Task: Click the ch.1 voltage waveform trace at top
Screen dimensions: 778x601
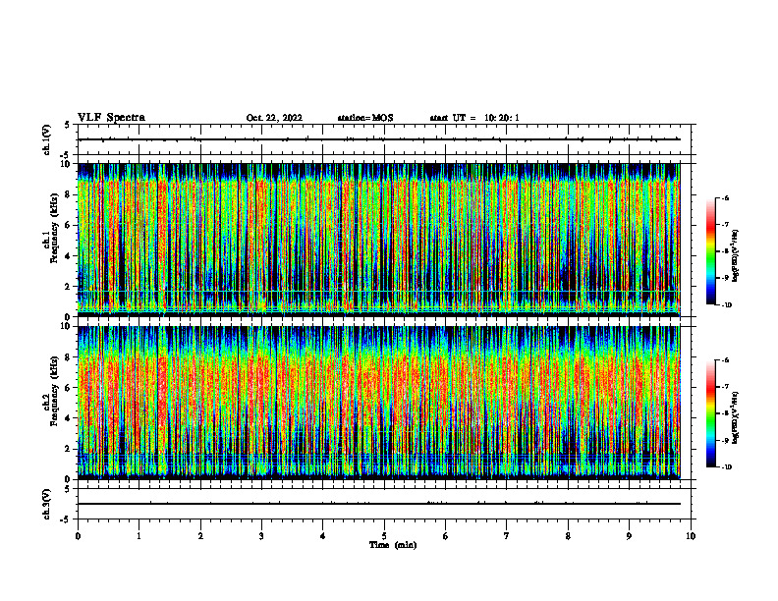Action: tap(378, 139)
